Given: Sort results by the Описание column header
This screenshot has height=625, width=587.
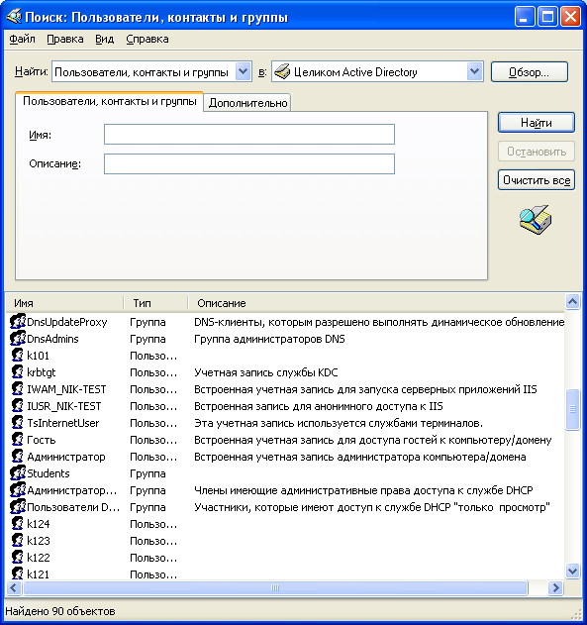Looking at the screenshot, I should [376, 303].
